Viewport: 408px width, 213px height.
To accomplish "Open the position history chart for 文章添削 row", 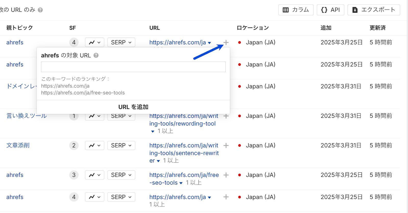I will click(x=95, y=146).
